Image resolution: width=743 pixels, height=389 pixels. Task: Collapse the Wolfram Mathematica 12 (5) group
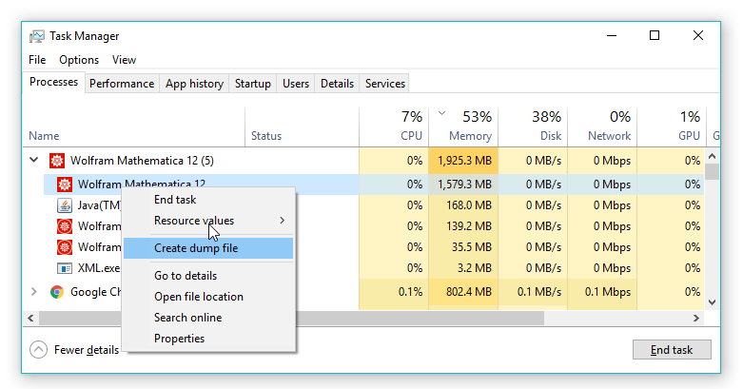click(34, 160)
